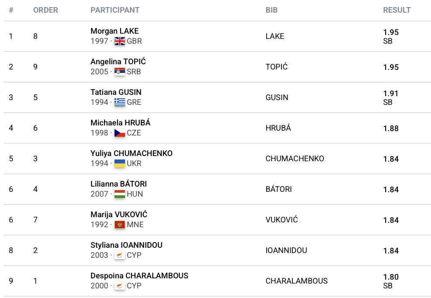Select Tatiana GUSIN participant name
Screen dimensions: 431x298
pyautogui.click(x=116, y=92)
